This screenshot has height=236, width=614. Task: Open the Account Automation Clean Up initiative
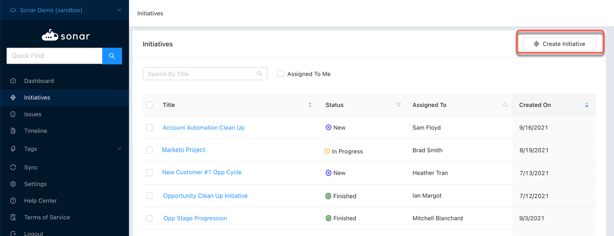203,128
